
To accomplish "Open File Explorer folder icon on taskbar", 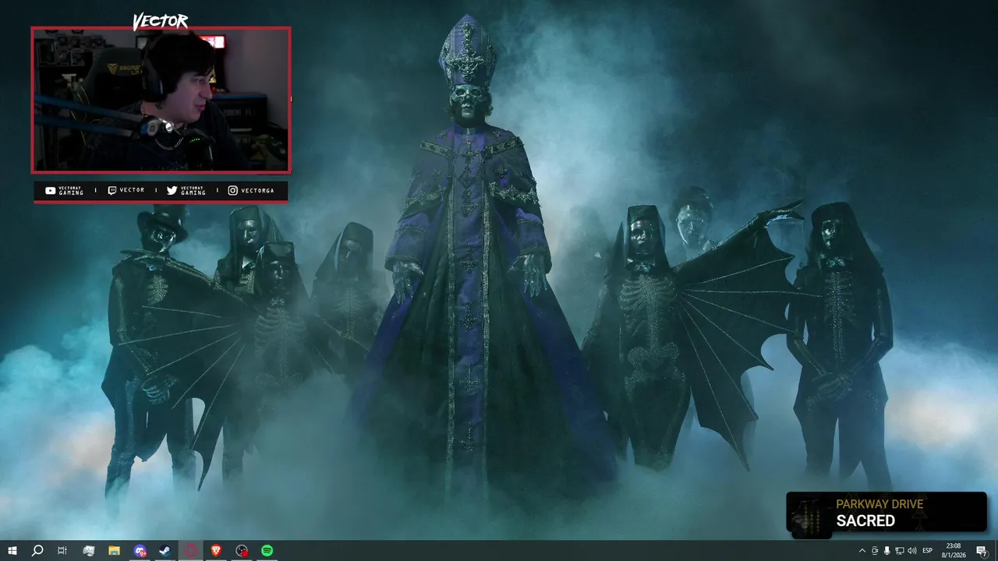I will [114, 550].
